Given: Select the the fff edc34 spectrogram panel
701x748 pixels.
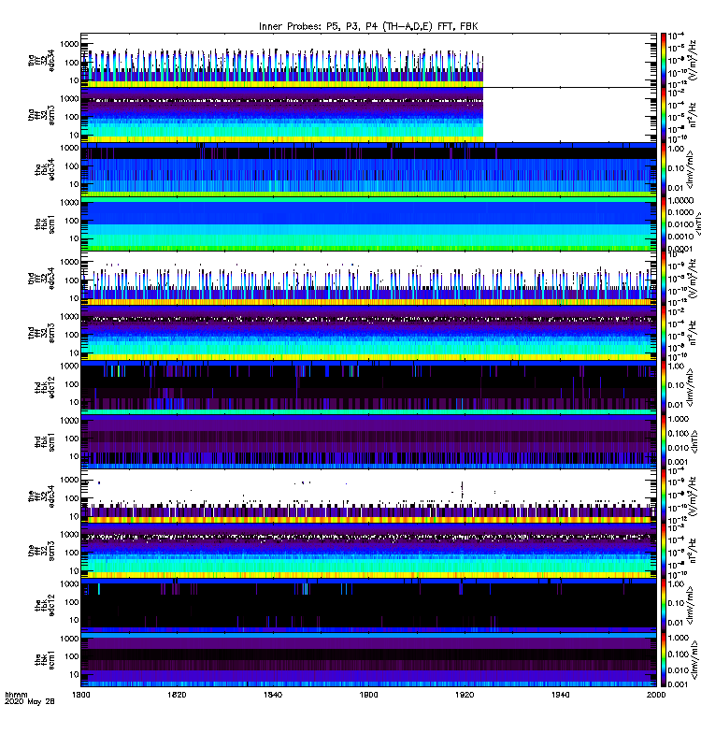Looking at the screenshot, I should (x=368, y=496).
